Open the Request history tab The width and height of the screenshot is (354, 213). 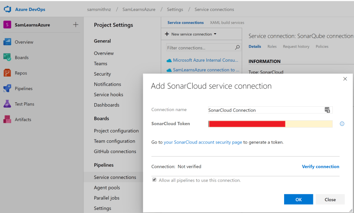click(296, 46)
